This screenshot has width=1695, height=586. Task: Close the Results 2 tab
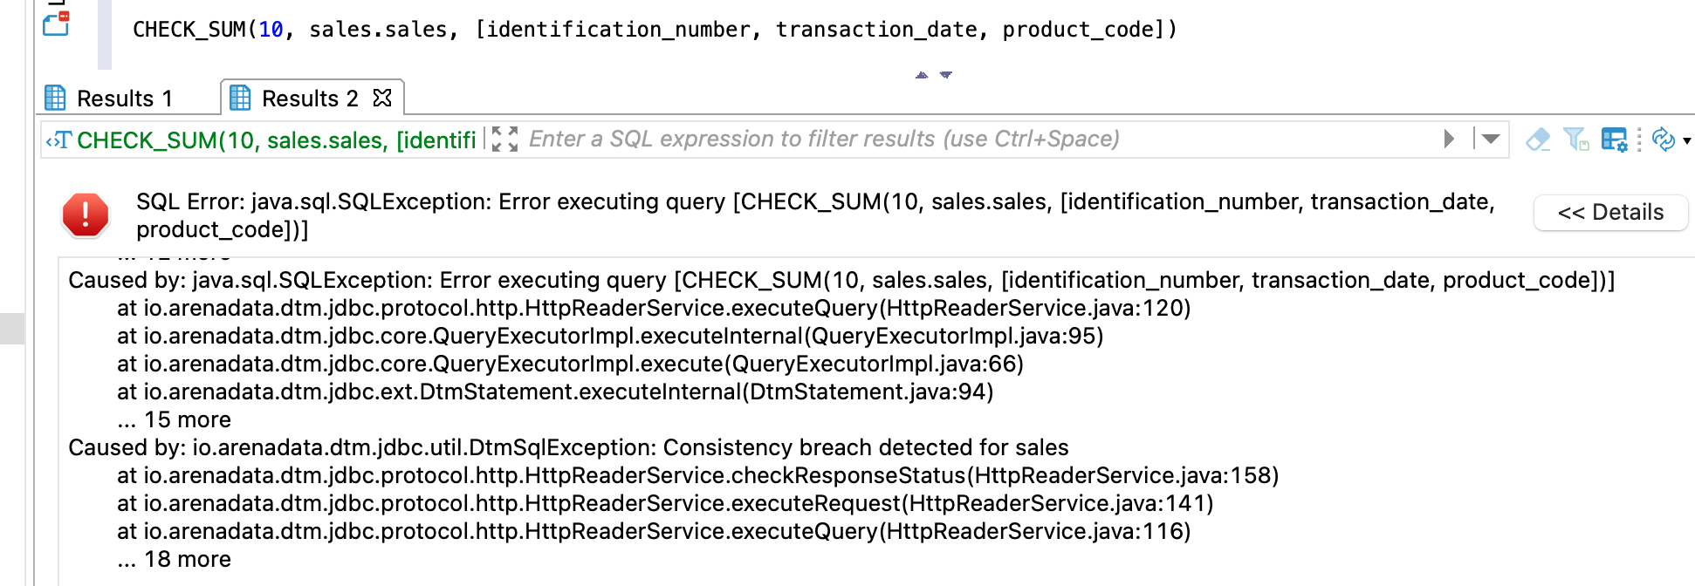tap(382, 98)
